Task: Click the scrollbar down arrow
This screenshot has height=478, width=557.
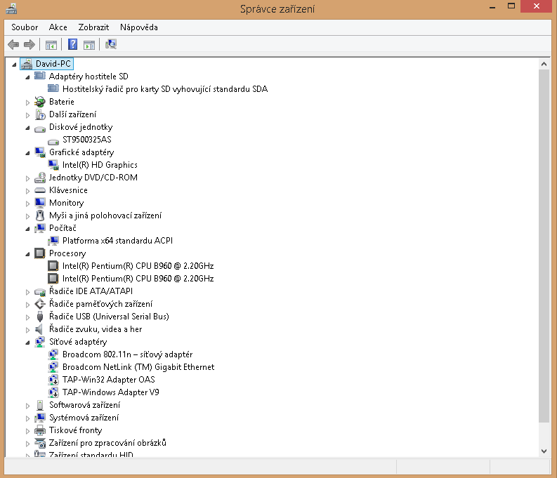Action: pyautogui.click(x=544, y=451)
